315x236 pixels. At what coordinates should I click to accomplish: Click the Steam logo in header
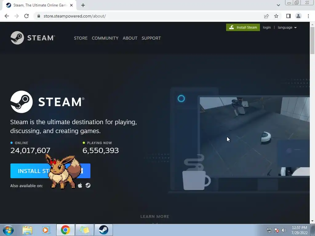click(33, 38)
